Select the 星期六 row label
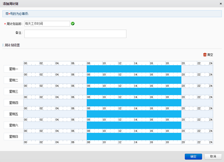Viewport: 224px width, 162px height. (14, 125)
